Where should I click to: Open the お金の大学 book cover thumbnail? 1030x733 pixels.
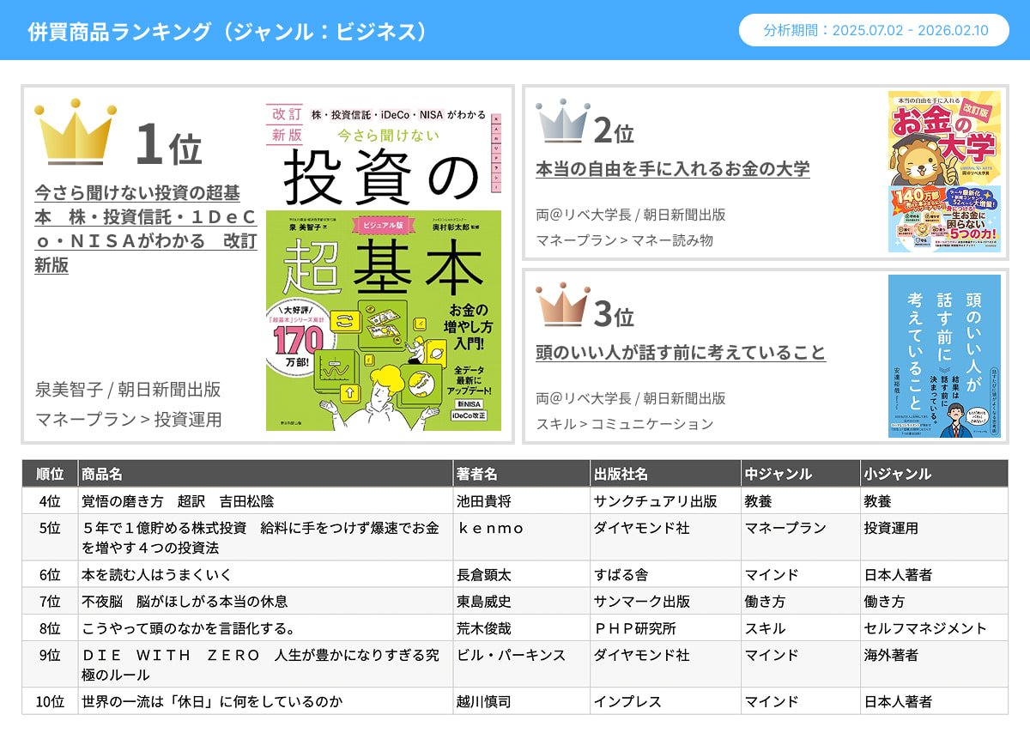(x=944, y=172)
